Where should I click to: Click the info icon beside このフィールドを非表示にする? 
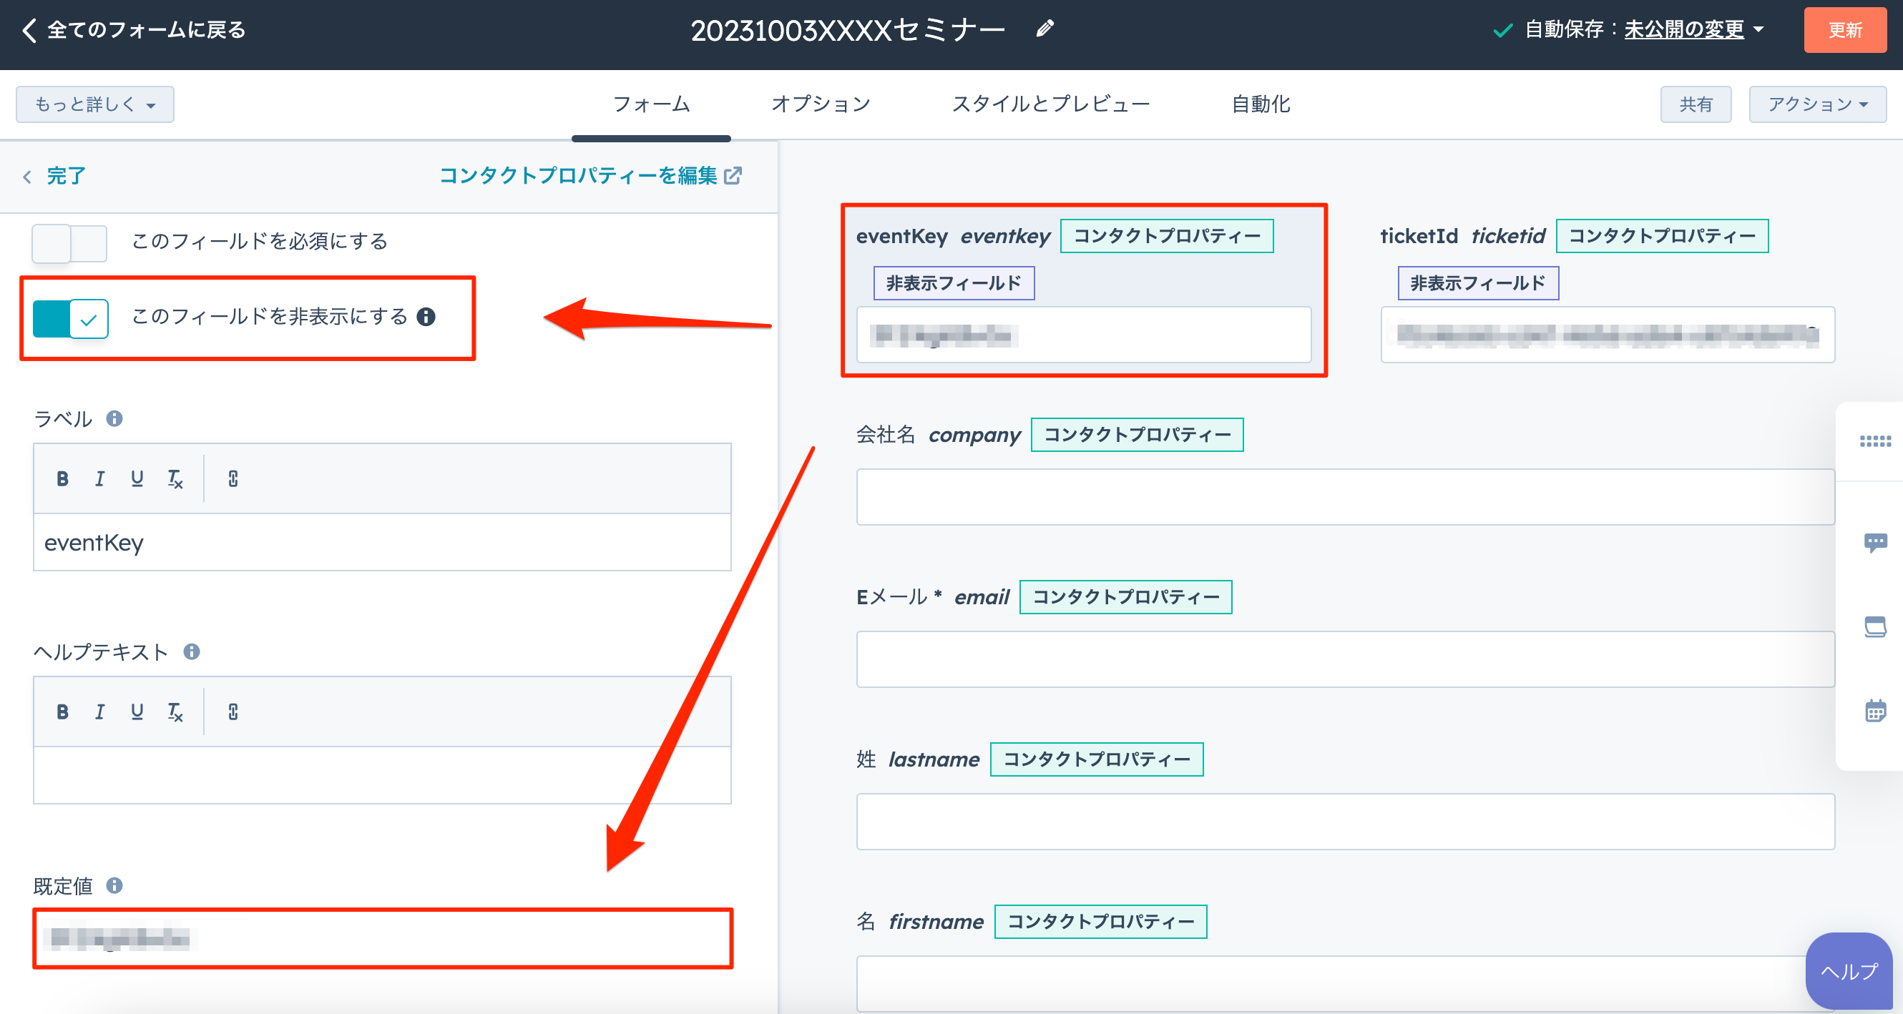(426, 317)
